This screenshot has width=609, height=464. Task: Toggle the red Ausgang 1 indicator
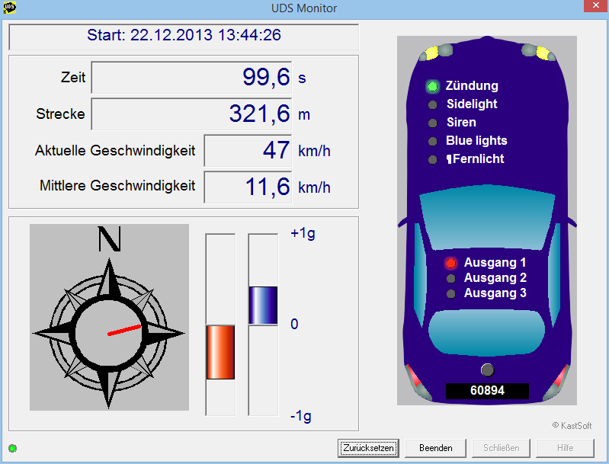point(450,263)
